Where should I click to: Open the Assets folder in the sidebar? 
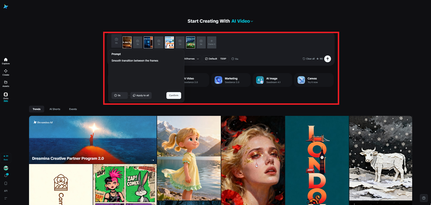[x=6, y=84]
